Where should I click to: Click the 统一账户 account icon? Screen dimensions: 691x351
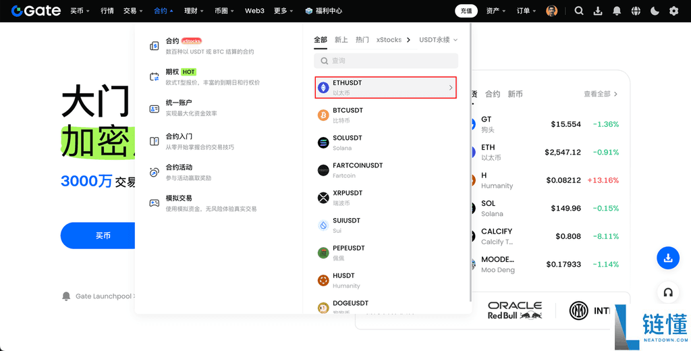click(x=155, y=109)
